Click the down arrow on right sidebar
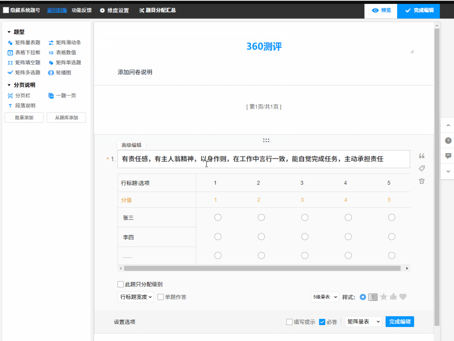The height and width of the screenshot is (341, 454). tap(448, 171)
